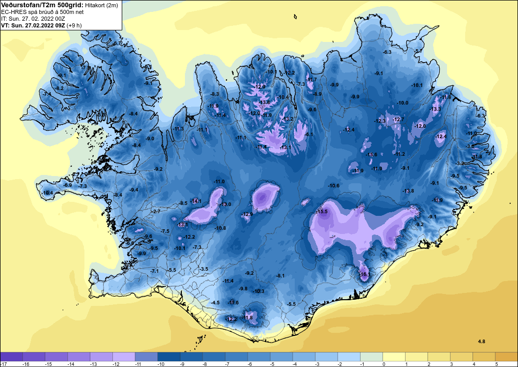This screenshot has height=367, width=518.
Task: Click the legend label '-17'
Action: pyautogui.click(x=4, y=364)
